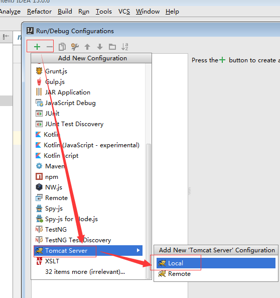Viewport: 280px width, 298px height.
Task: Select the Maven gear icon
Action: [x=39, y=166]
